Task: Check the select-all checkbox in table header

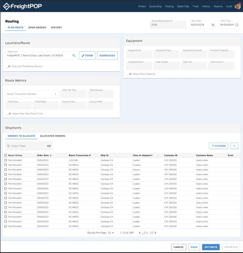Action: coord(6,155)
